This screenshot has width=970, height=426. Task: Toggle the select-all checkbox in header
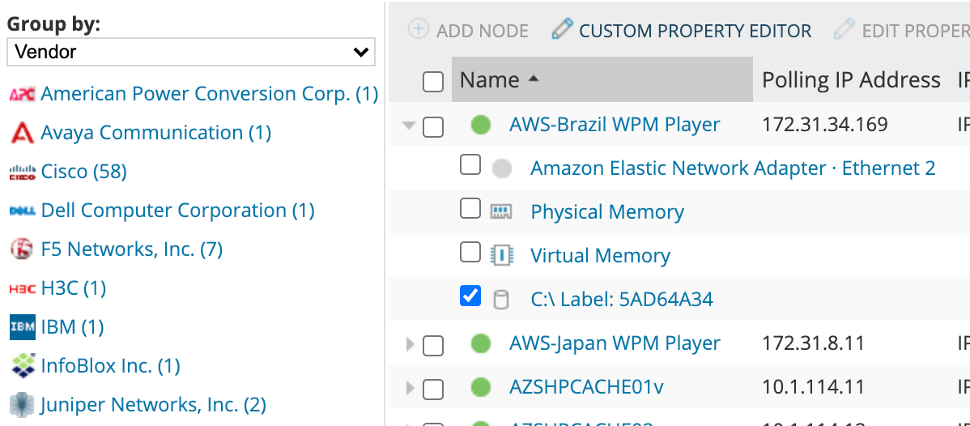coord(433,81)
